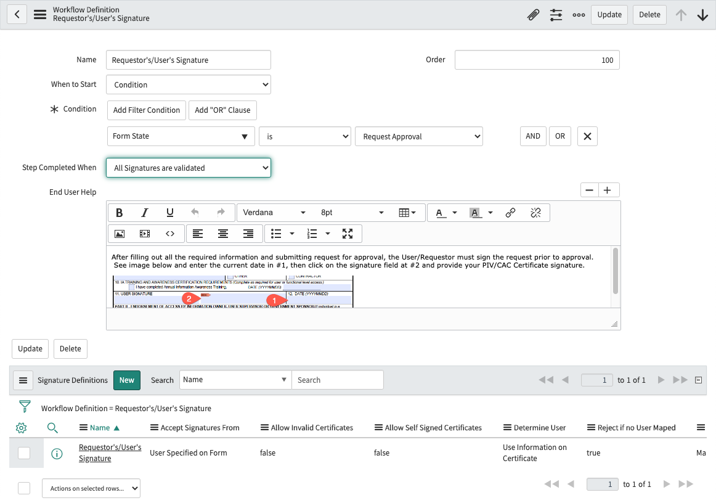
Task: Open the Request Approval value dropdown
Action: coord(419,136)
